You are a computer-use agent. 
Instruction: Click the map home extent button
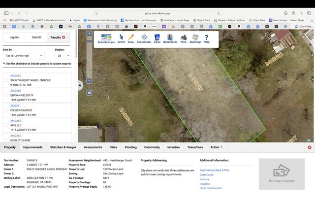click(x=89, y=92)
